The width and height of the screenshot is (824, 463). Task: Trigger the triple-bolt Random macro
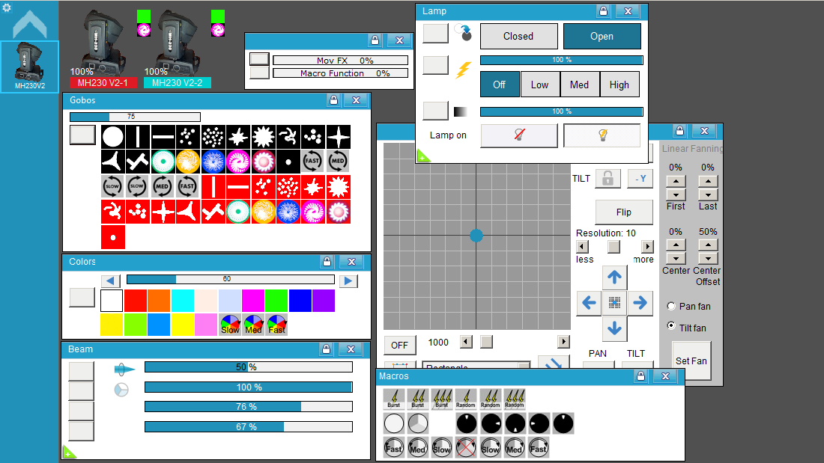[x=515, y=399]
